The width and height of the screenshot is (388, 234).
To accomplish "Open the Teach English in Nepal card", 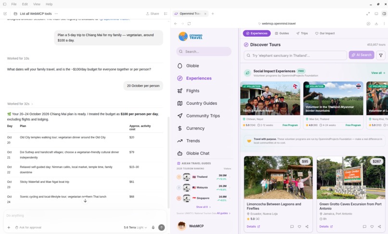I will (270, 105).
